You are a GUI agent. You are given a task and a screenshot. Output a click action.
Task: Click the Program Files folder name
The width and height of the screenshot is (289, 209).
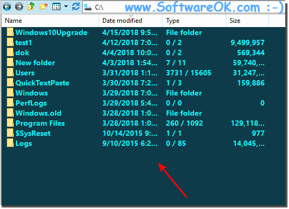pos(40,123)
